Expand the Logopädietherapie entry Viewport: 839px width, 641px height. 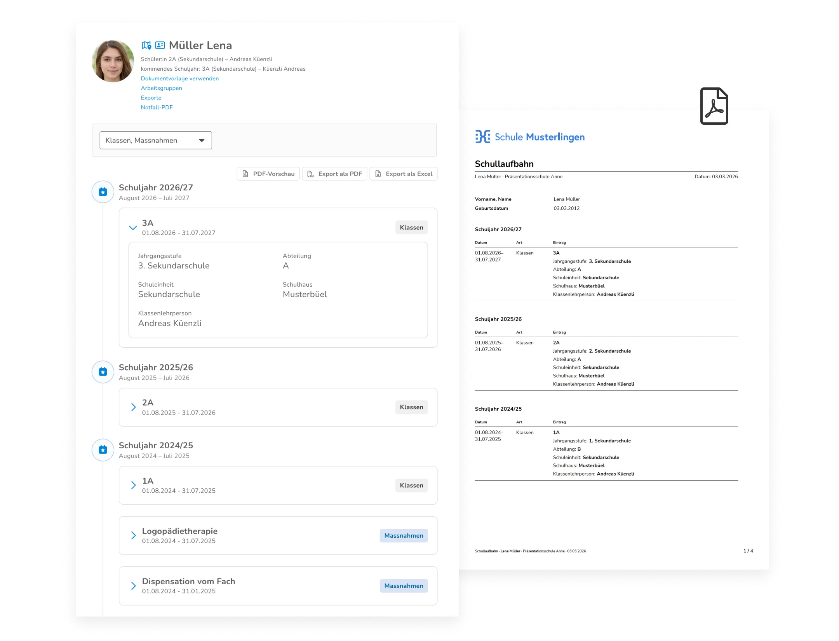[x=133, y=536]
